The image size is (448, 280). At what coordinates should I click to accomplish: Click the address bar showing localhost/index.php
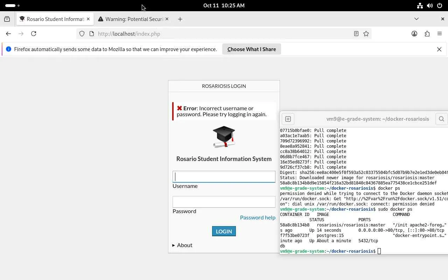(224, 34)
